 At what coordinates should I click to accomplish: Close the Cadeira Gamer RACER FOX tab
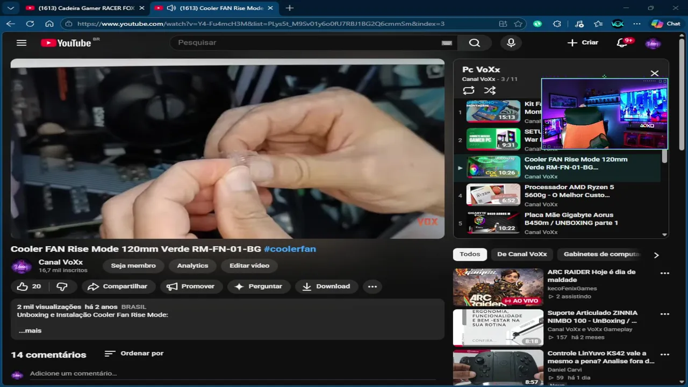[x=142, y=8]
